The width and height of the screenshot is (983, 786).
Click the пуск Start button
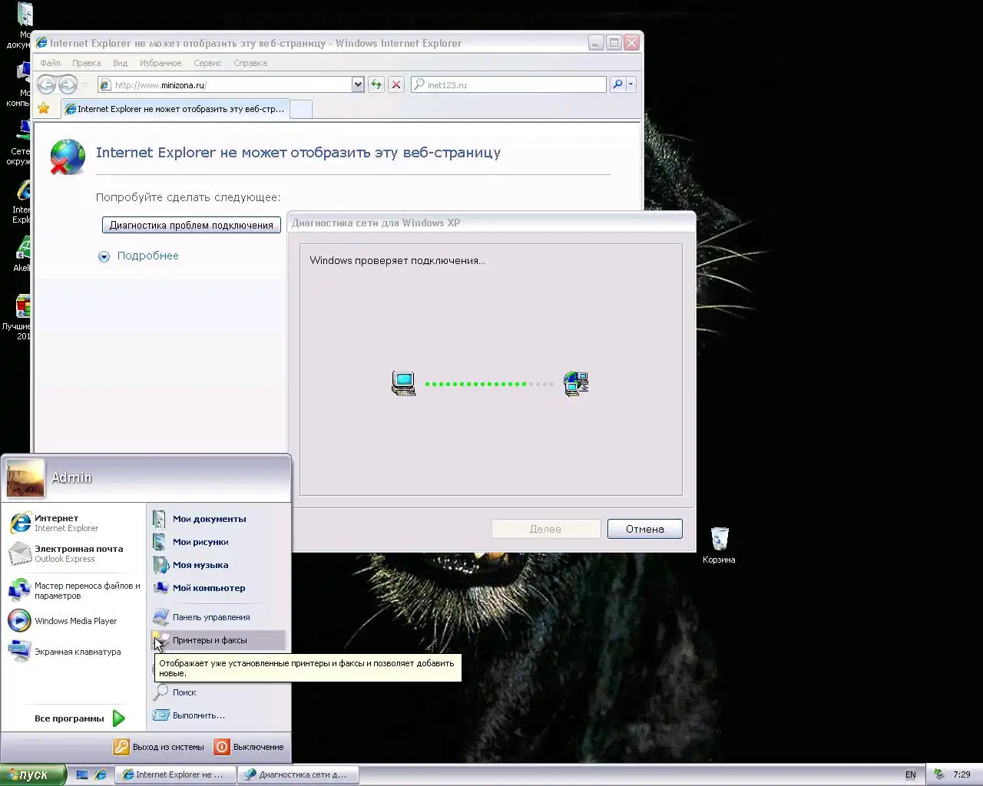(33, 774)
